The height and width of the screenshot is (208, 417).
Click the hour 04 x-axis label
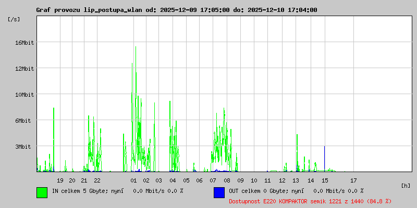point(173,180)
